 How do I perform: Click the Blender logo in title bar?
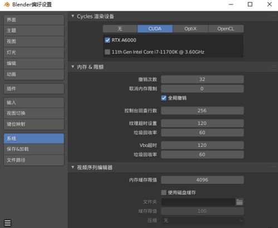tap(7, 4)
